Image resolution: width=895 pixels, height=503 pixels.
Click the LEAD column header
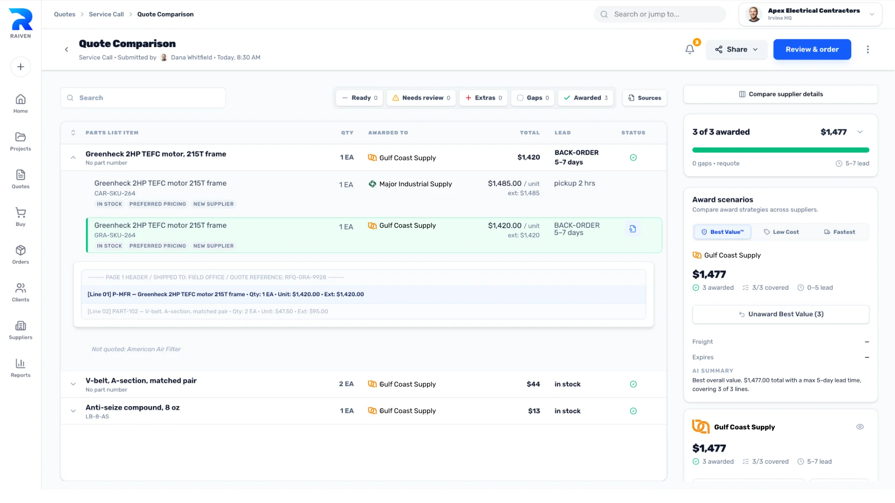[563, 133]
